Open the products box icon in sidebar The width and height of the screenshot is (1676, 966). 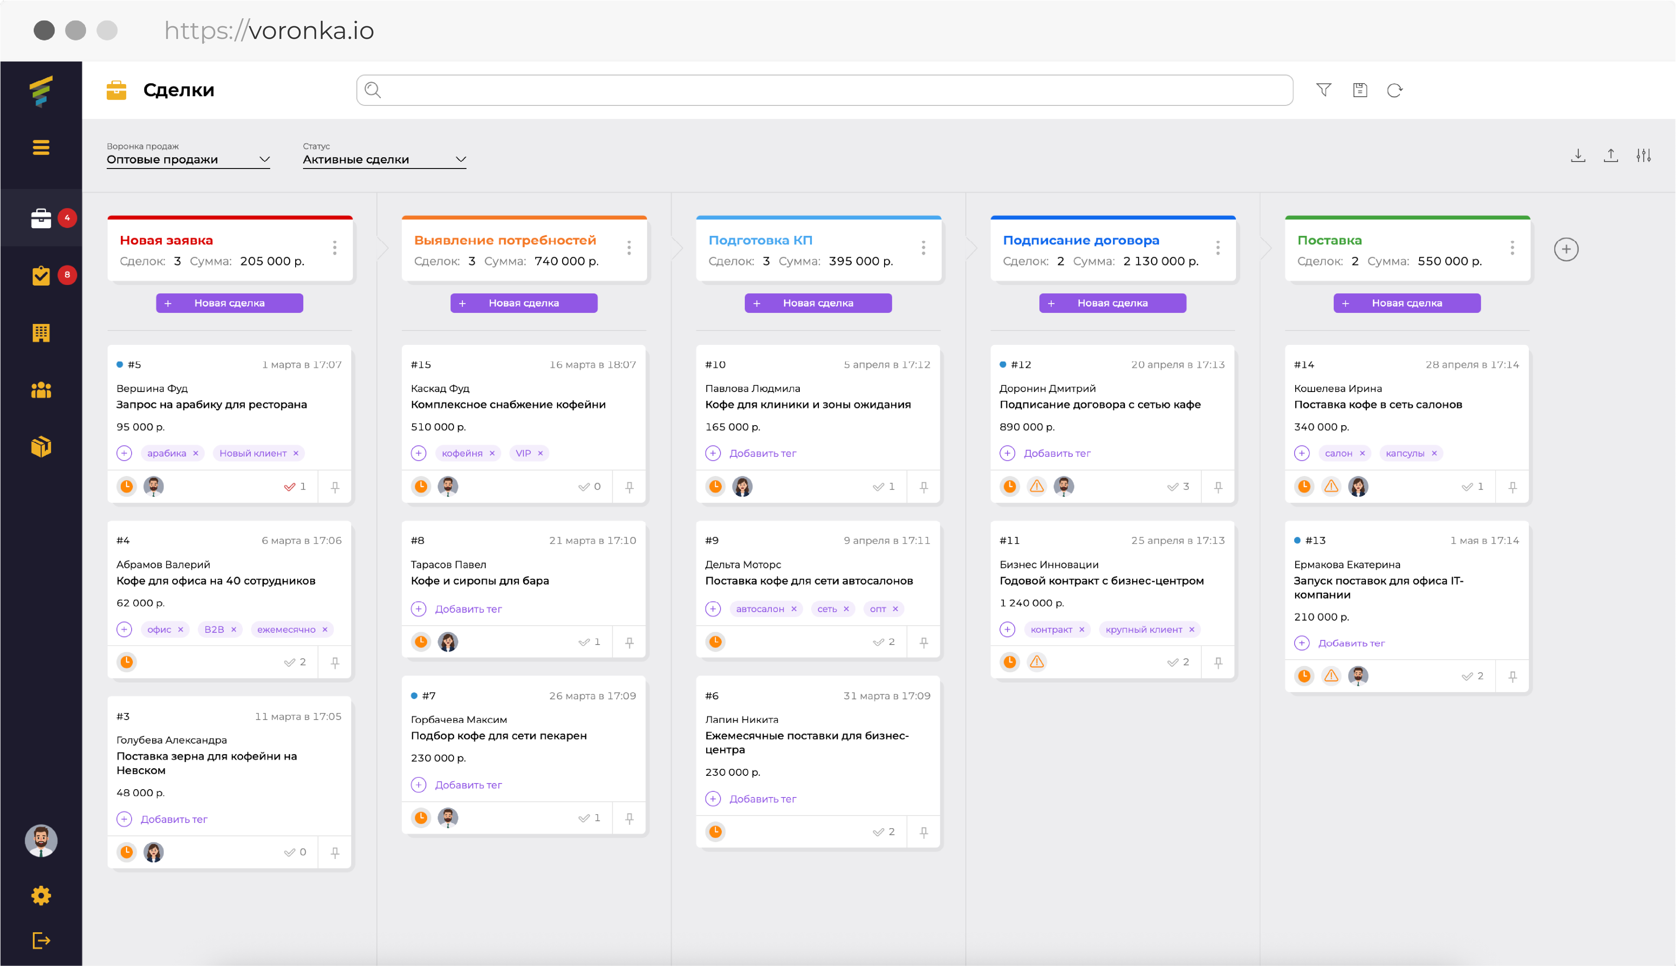(x=41, y=447)
